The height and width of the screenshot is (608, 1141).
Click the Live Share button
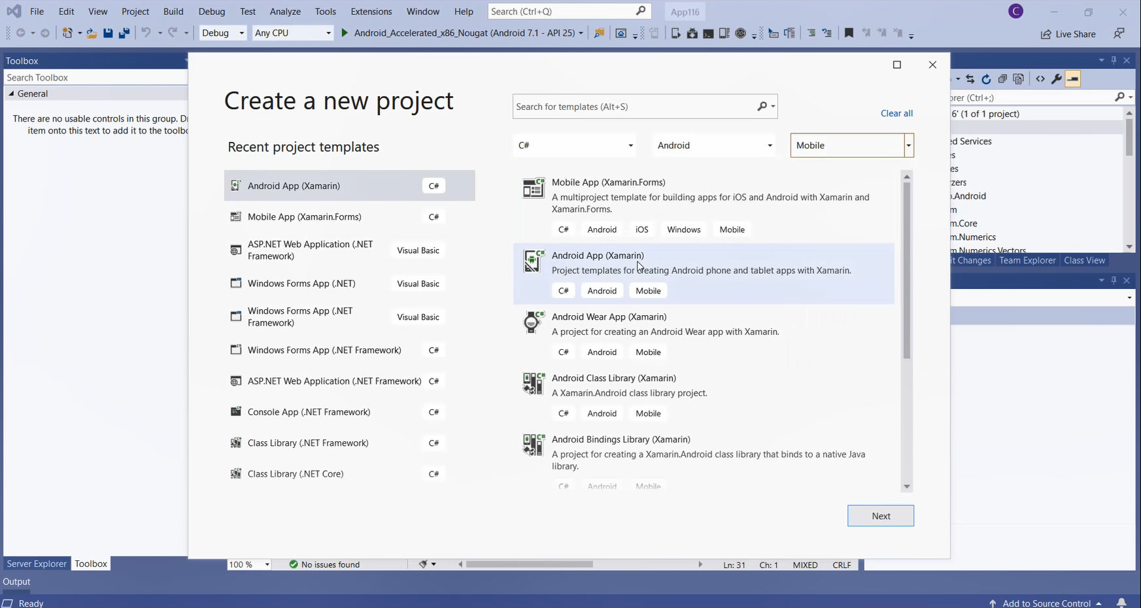pos(1068,34)
